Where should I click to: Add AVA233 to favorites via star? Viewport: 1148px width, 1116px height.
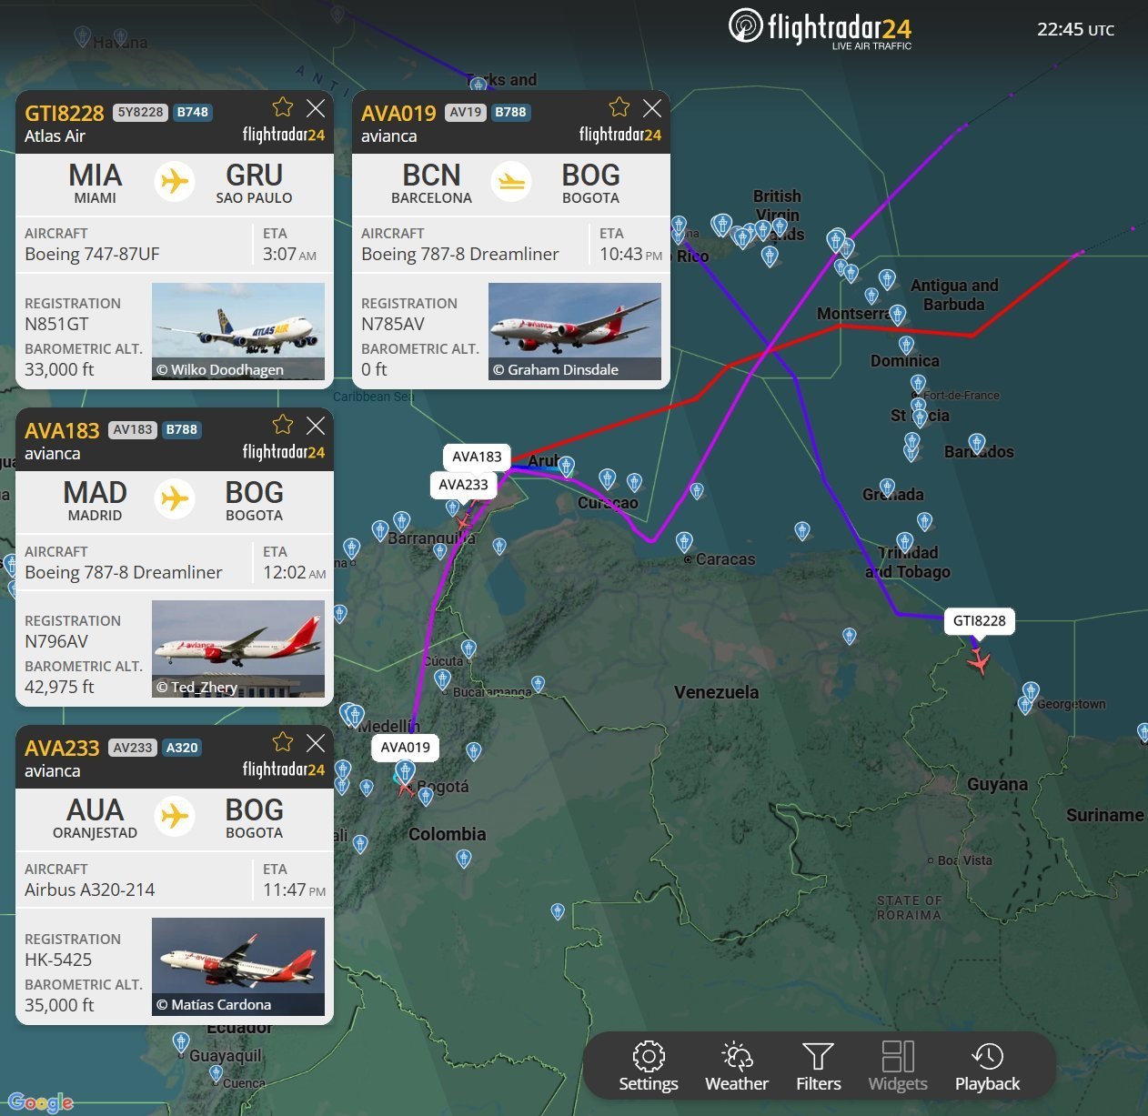283,743
